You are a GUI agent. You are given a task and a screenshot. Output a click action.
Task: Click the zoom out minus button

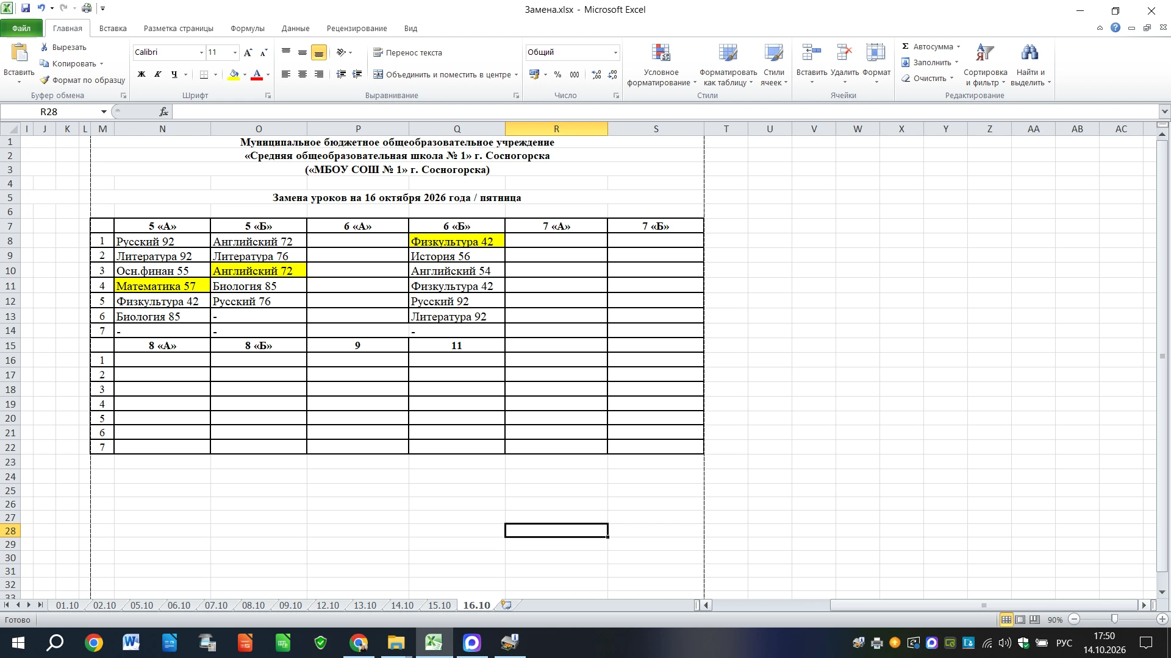(1075, 619)
